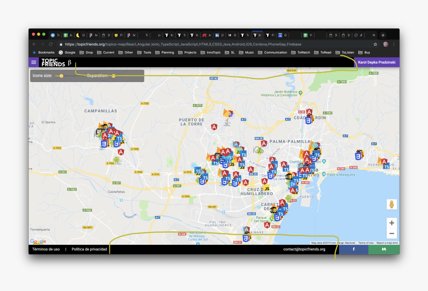428x291 pixels.
Task: Open the Chrome three-dot menu
Action: [x=394, y=44]
